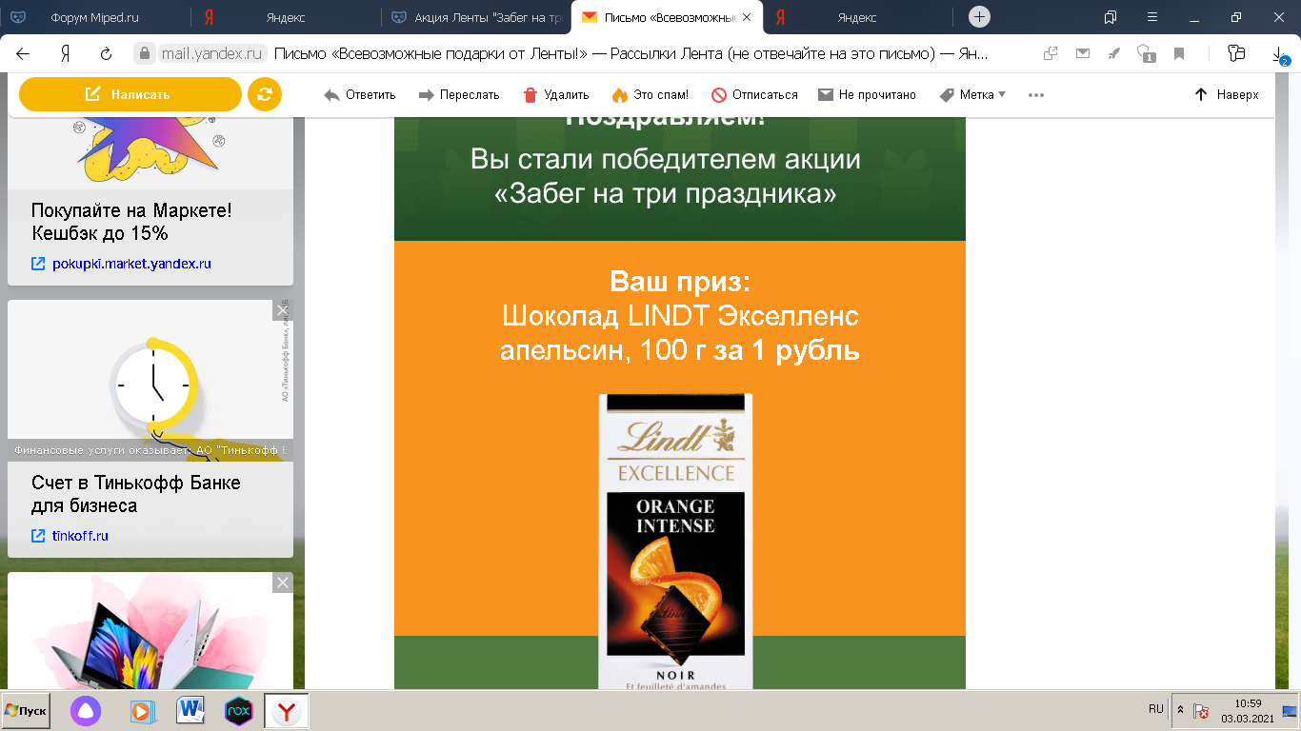Click the Yandex Я home button in toolbar

65,54
